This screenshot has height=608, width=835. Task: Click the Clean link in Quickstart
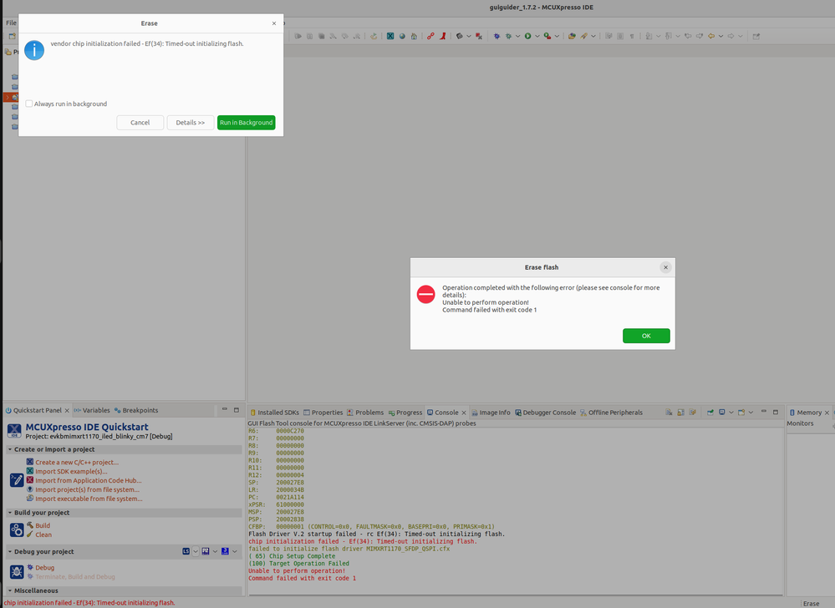pyautogui.click(x=43, y=535)
